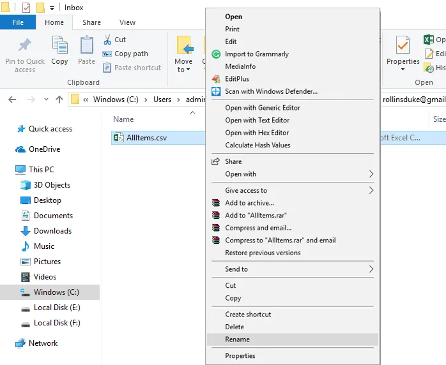446x365 pixels.
Task: Open Downloads folder in navigation pane
Action: point(52,231)
